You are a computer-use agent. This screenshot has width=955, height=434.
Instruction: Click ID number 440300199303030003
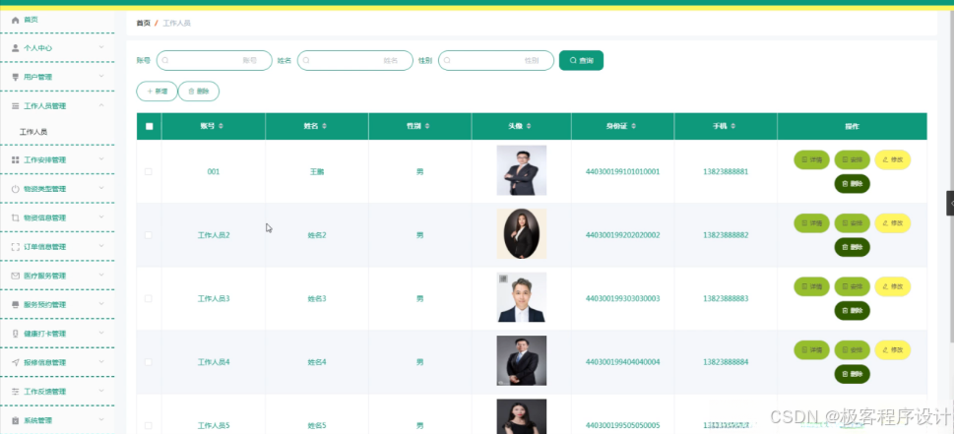pyautogui.click(x=622, y=298)
